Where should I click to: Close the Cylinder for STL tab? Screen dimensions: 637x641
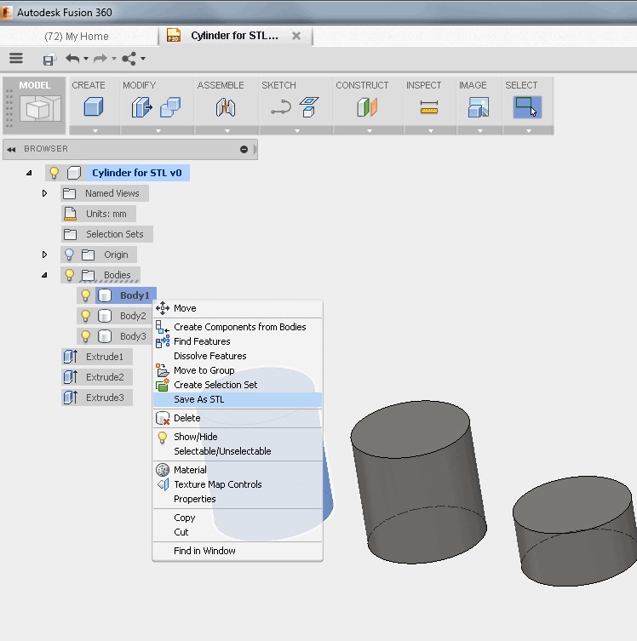[296, 36]
